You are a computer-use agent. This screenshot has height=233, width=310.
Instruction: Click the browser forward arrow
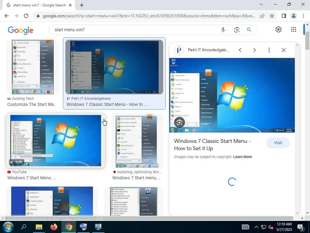(16, 16)
